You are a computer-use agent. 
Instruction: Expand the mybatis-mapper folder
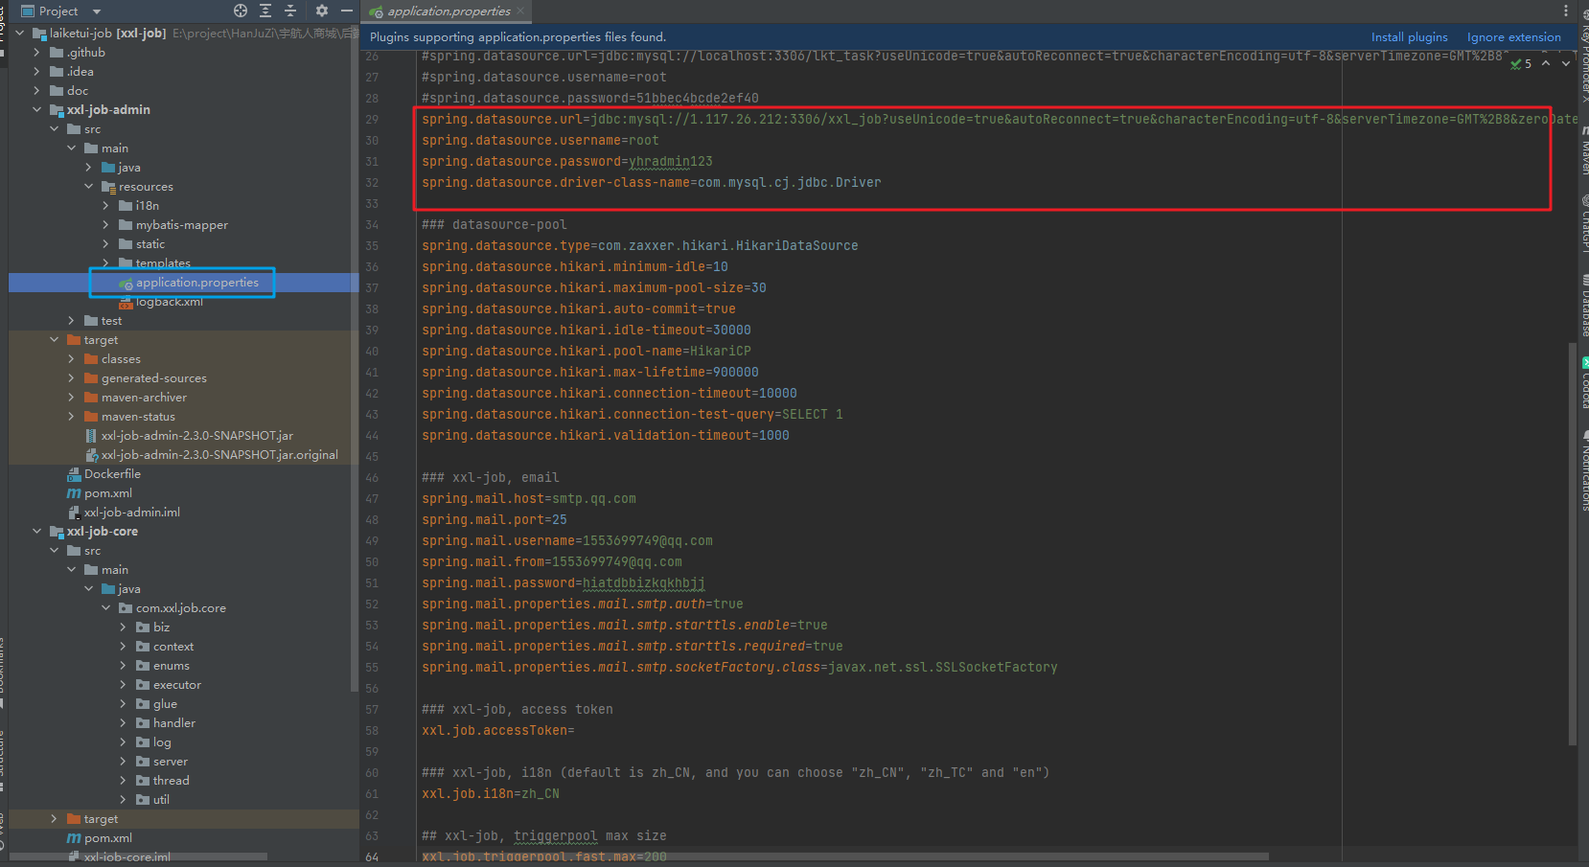(x=105, y=225)
